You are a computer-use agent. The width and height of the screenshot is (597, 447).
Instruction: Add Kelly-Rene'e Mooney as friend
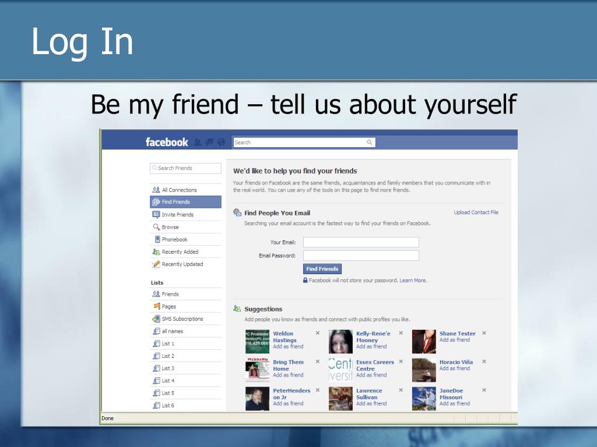pyautogui.click(x=371, y=347)
